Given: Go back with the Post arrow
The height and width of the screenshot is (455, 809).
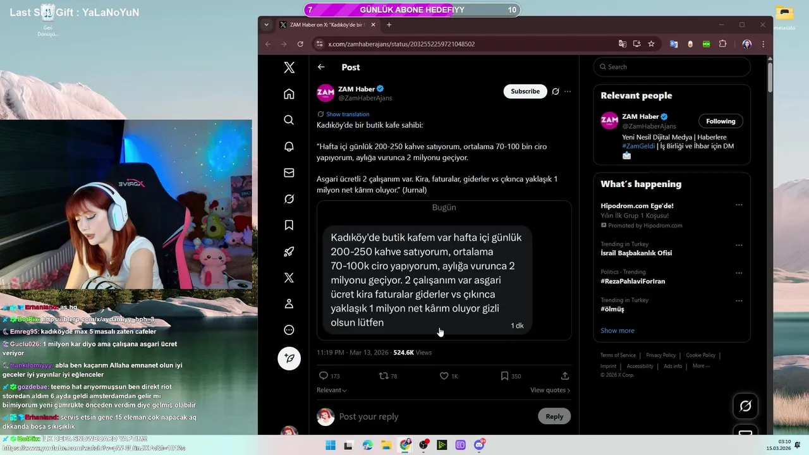Looking at the screenshot, I should (x=321, y=67).
